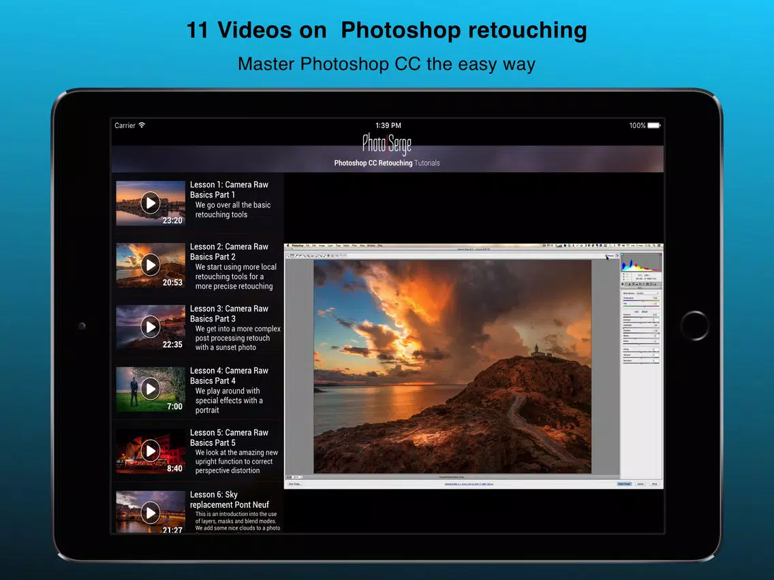The height and width of the screenshot is (580, 774).
Task: Click the 20:53 duration label
Action: click(172, 283)
